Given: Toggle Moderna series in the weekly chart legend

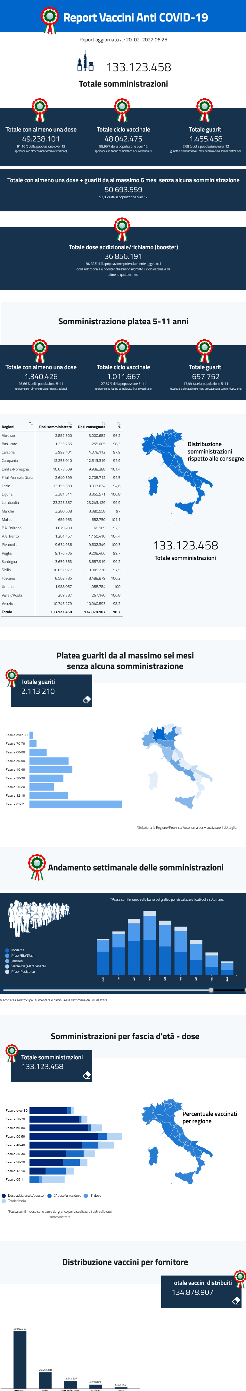Looking at the screenshot, I should 15,950.
